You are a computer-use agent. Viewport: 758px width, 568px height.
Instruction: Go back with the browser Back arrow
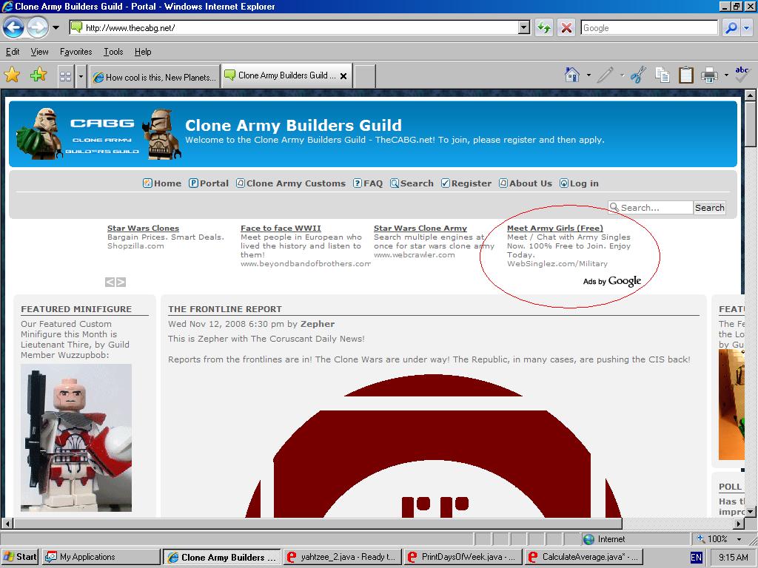click(x=13, y=27)
